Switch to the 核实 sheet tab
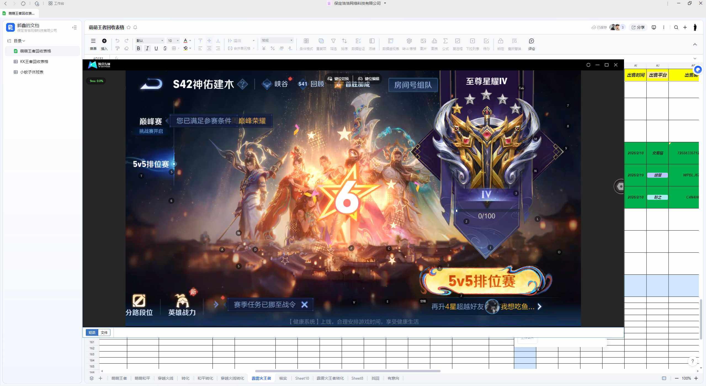This screenshot has width=706, height=386. point(283,378)
